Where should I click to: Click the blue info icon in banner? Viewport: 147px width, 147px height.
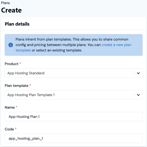(11, 45)
